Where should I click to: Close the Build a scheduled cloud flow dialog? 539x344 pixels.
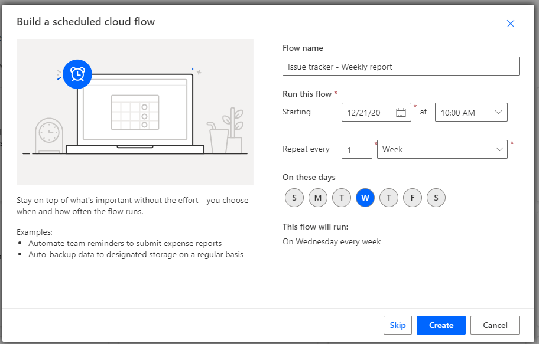[510, 24]
